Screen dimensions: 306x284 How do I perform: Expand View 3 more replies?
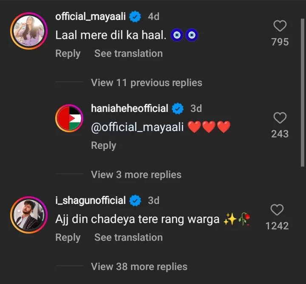(136, 175)
